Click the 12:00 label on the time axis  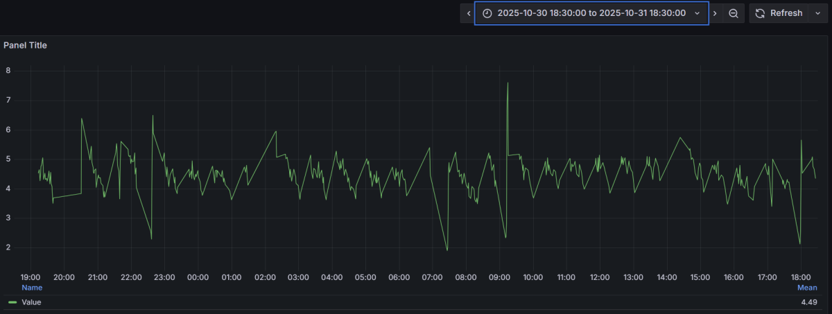pyautogui.click(x=600, y=277)
